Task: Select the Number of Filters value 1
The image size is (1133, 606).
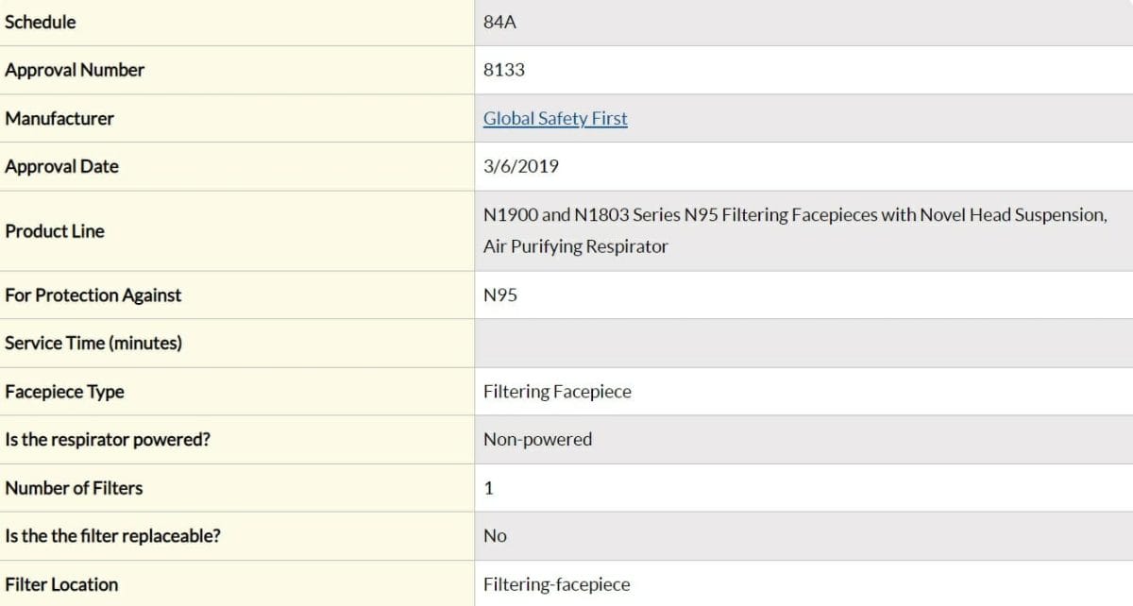Action: pyautogui.click(x=488, y=488)
